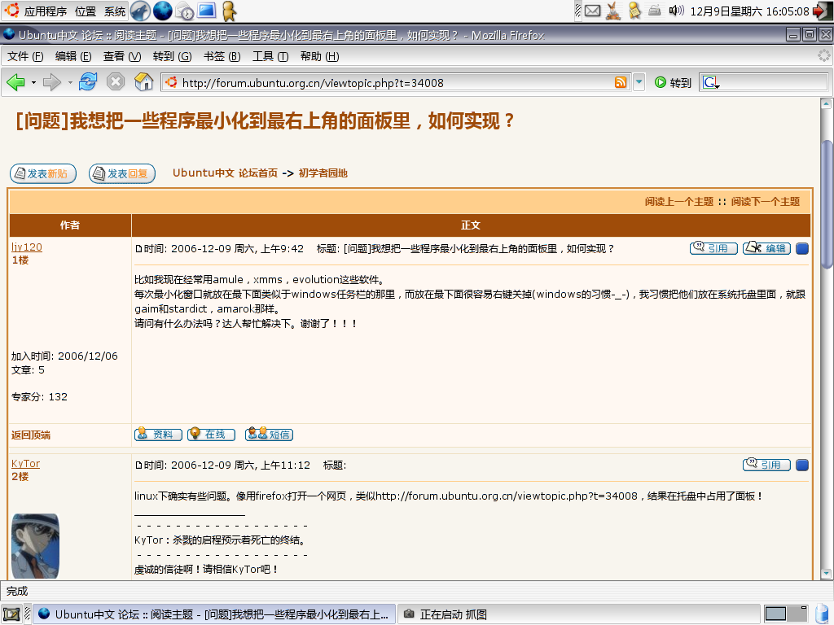Image resolution: width=834 pixels, height=625 pixels.
Task: Open liy120's user profile link
Action: click(27, 247)
